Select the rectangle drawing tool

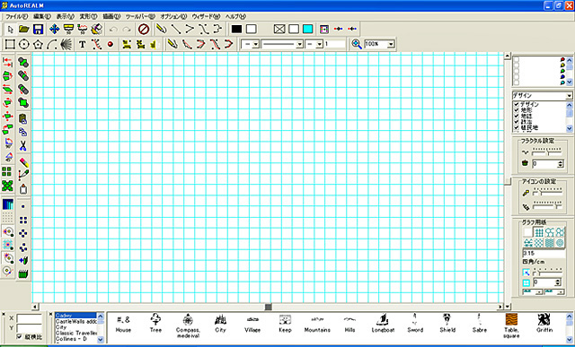10,44
